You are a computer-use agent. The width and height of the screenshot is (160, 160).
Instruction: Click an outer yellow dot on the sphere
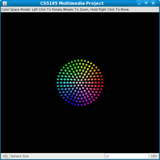[x=91, y=63]
